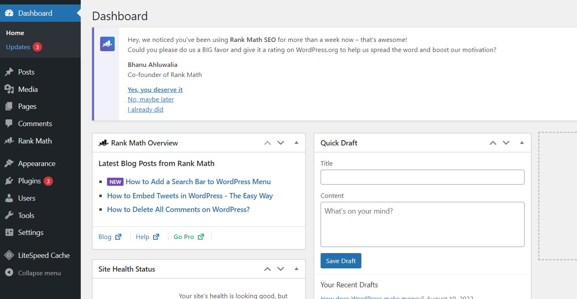
Task: Click the Save Draft button
Action: [x=341, y=260]
